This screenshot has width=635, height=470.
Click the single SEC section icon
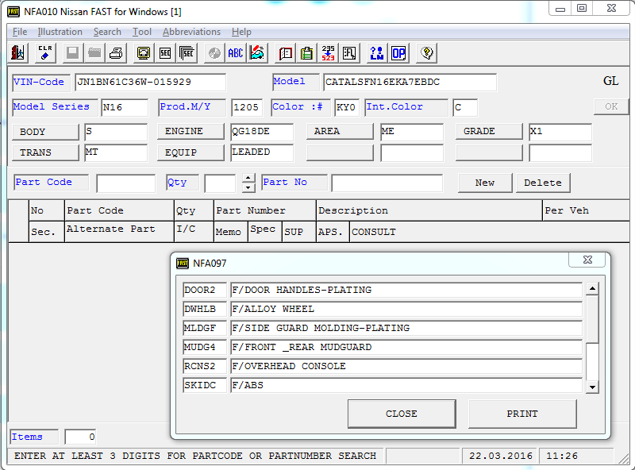(x=165, y=53)
